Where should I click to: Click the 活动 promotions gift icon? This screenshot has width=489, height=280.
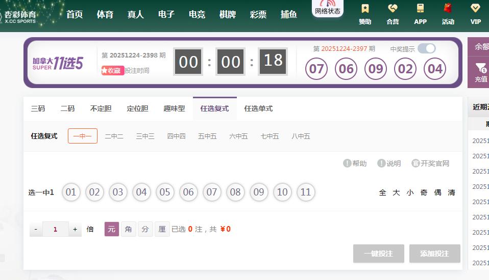click(448, 9)
